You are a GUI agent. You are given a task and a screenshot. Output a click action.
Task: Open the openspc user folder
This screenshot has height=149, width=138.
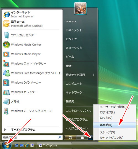click(71, 21)
